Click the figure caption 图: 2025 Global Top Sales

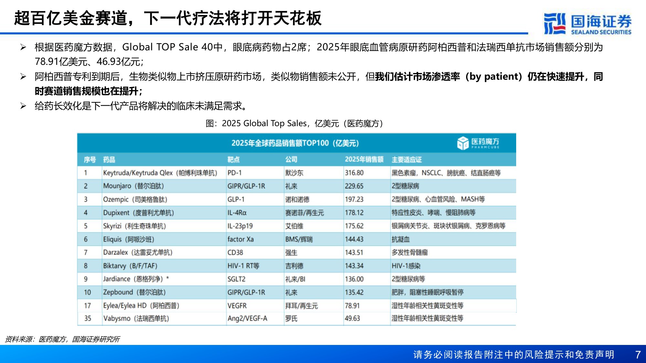tap(294, 123)
